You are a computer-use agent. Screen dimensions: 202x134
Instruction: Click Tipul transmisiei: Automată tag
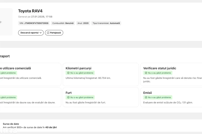[106, 23]
